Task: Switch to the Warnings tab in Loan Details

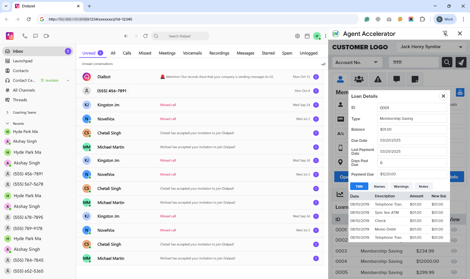Action: [x=401, y=186]
